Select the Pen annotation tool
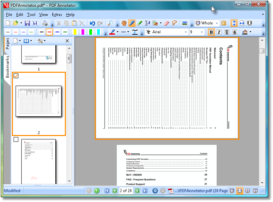The image size is (273, 202). 132,23
